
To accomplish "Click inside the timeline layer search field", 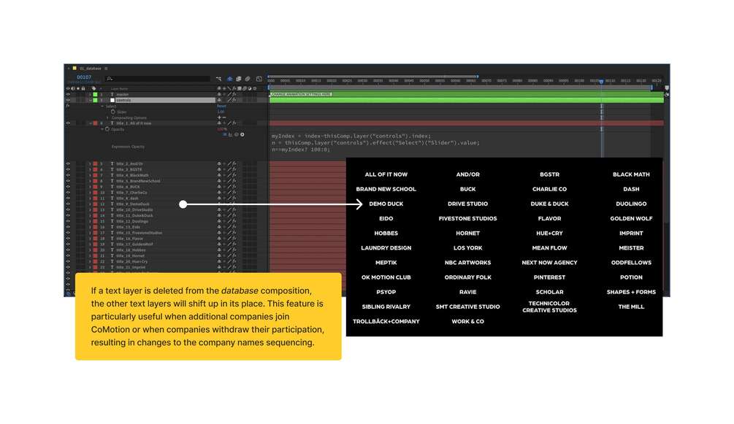I will (x=157, y=79).
